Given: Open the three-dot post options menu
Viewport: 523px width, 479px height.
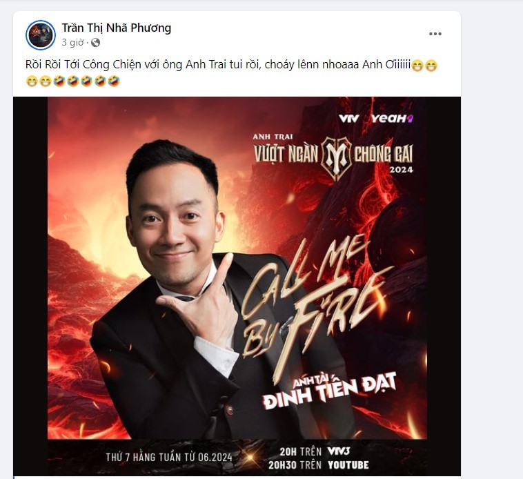Looking at the screenshot, I should (435, 34).
